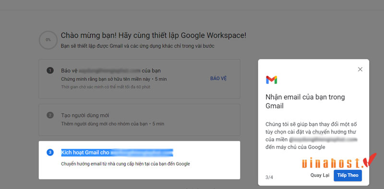
Task: Click the Chào mừng bạn welcome heading
Action: [154, 35]
